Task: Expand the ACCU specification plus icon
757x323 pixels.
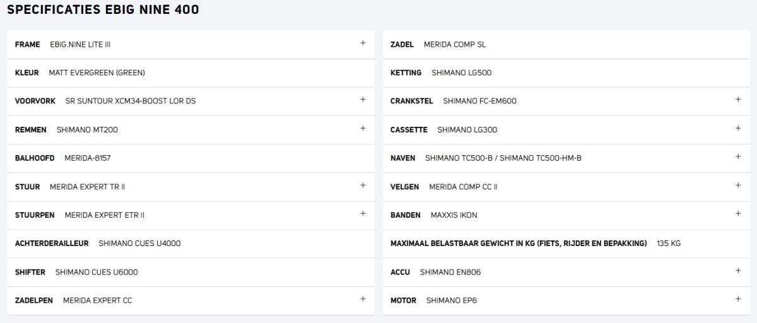Action: coord(738,271)
